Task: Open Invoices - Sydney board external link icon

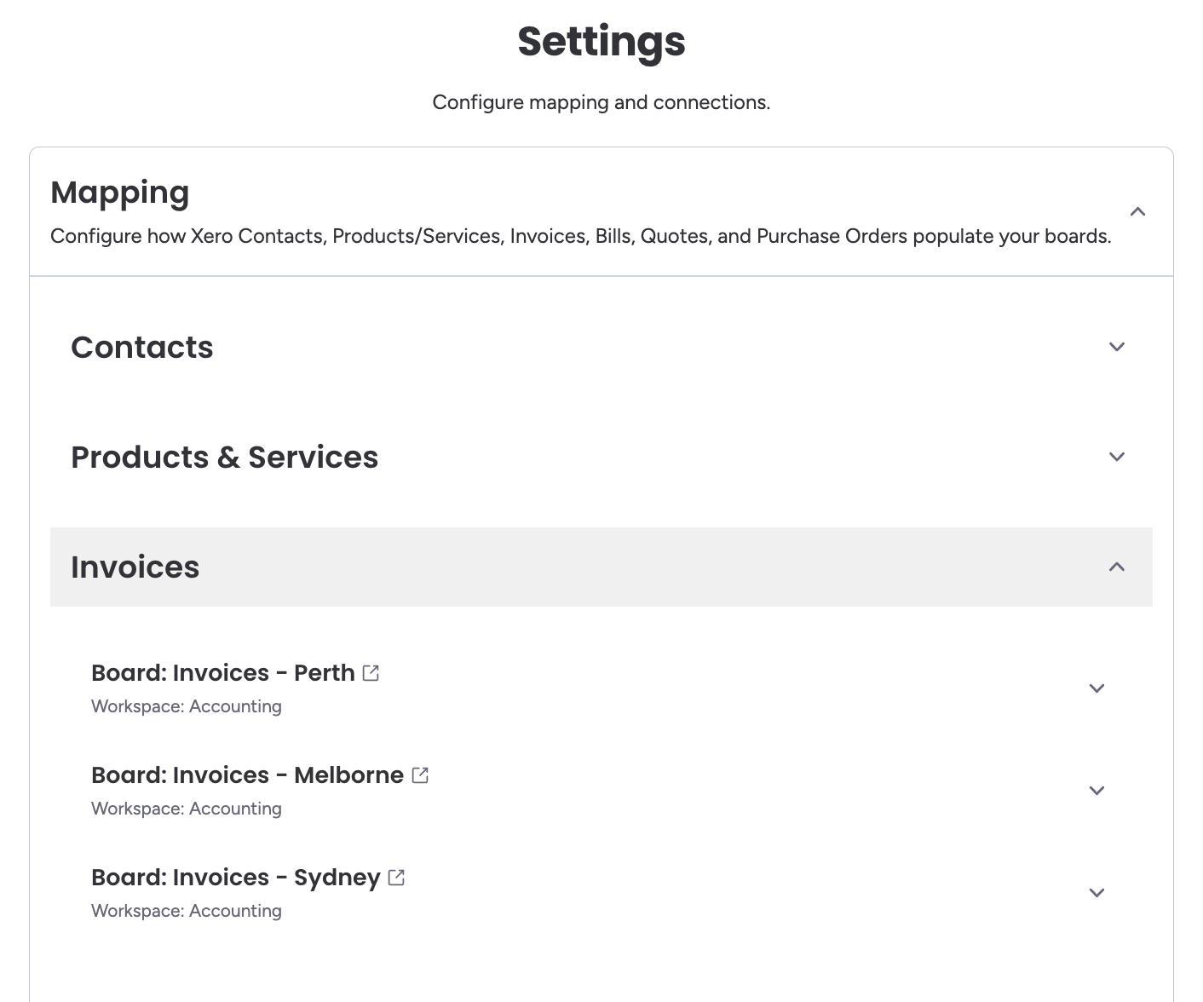Action: 396,878
